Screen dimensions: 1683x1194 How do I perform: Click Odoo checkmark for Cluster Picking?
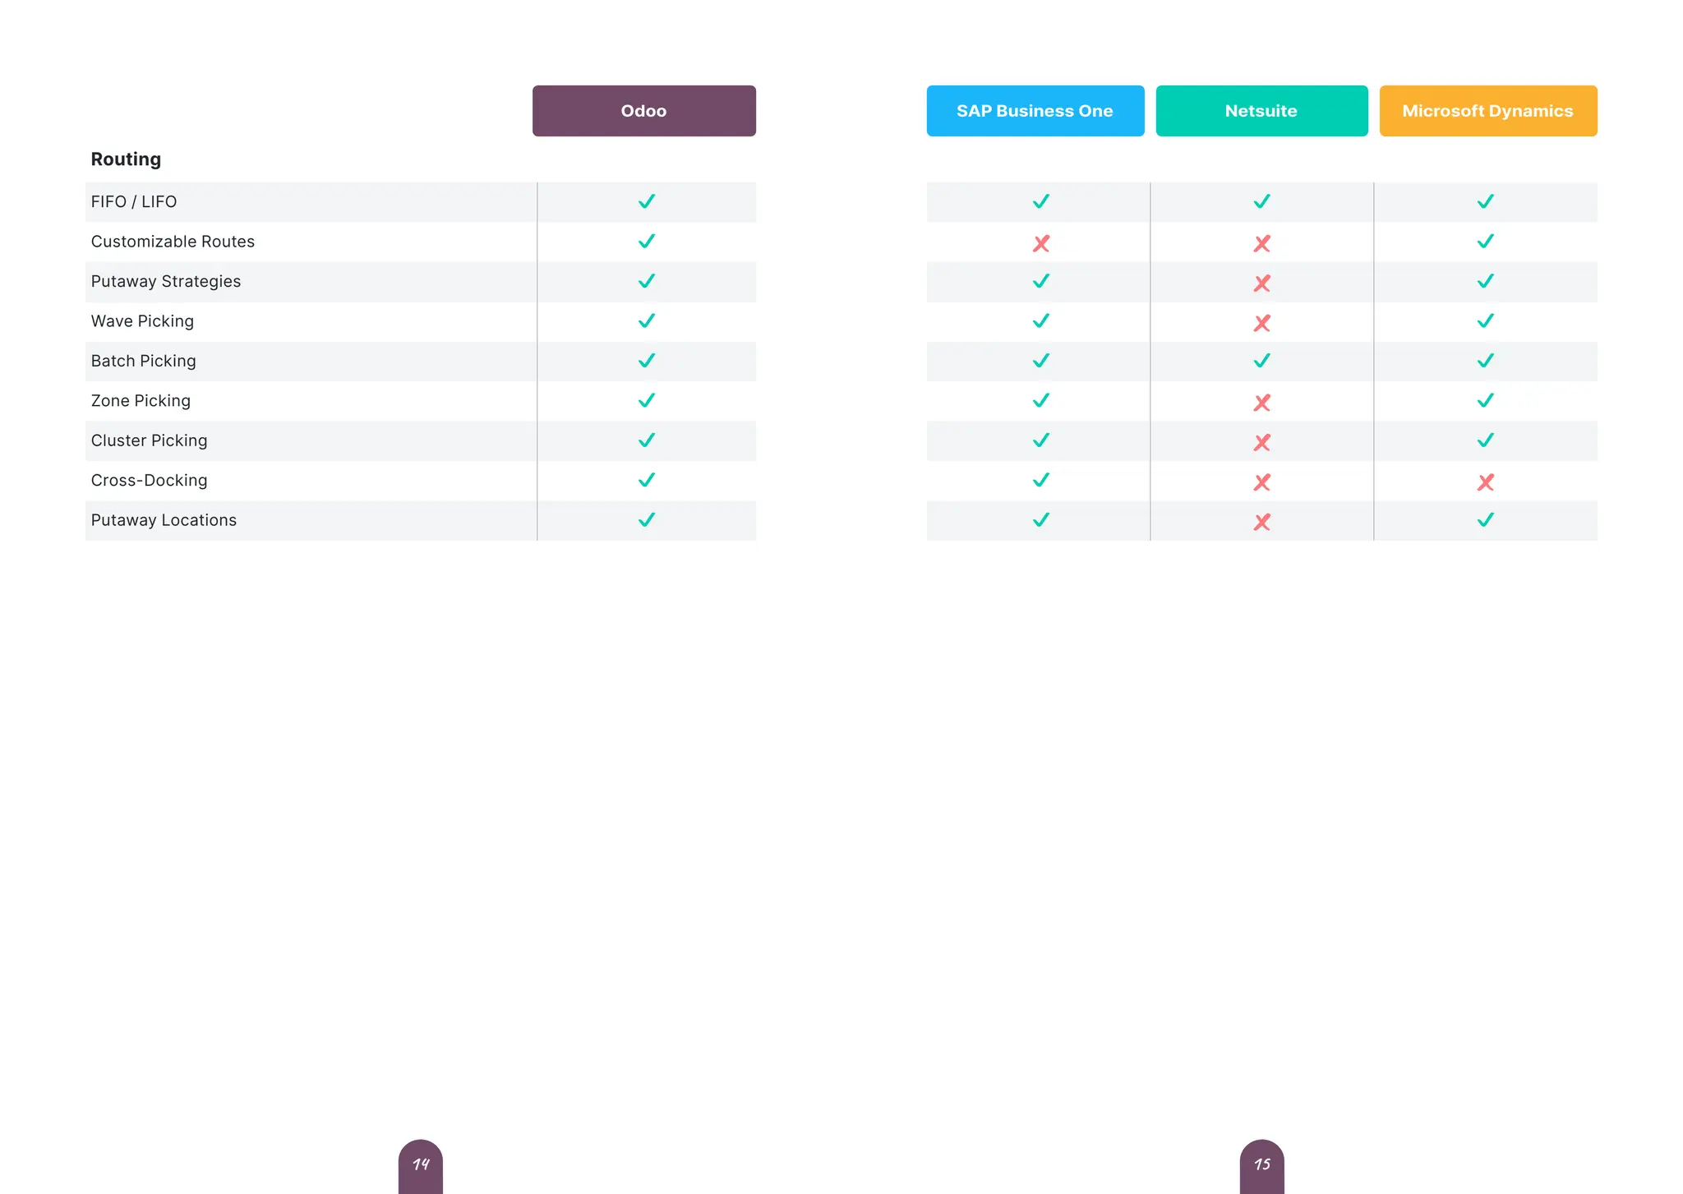(647, 440)
